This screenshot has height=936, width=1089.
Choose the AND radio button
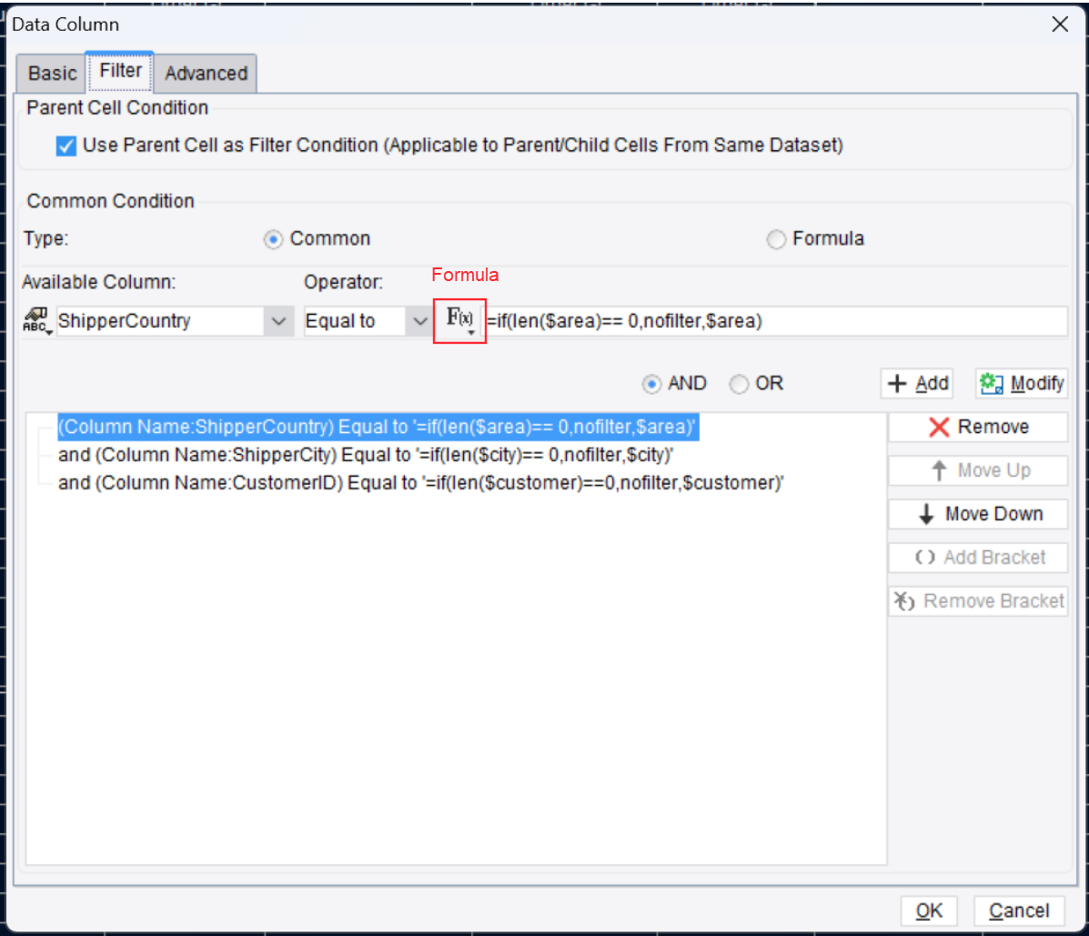click(x=651, y=384)
